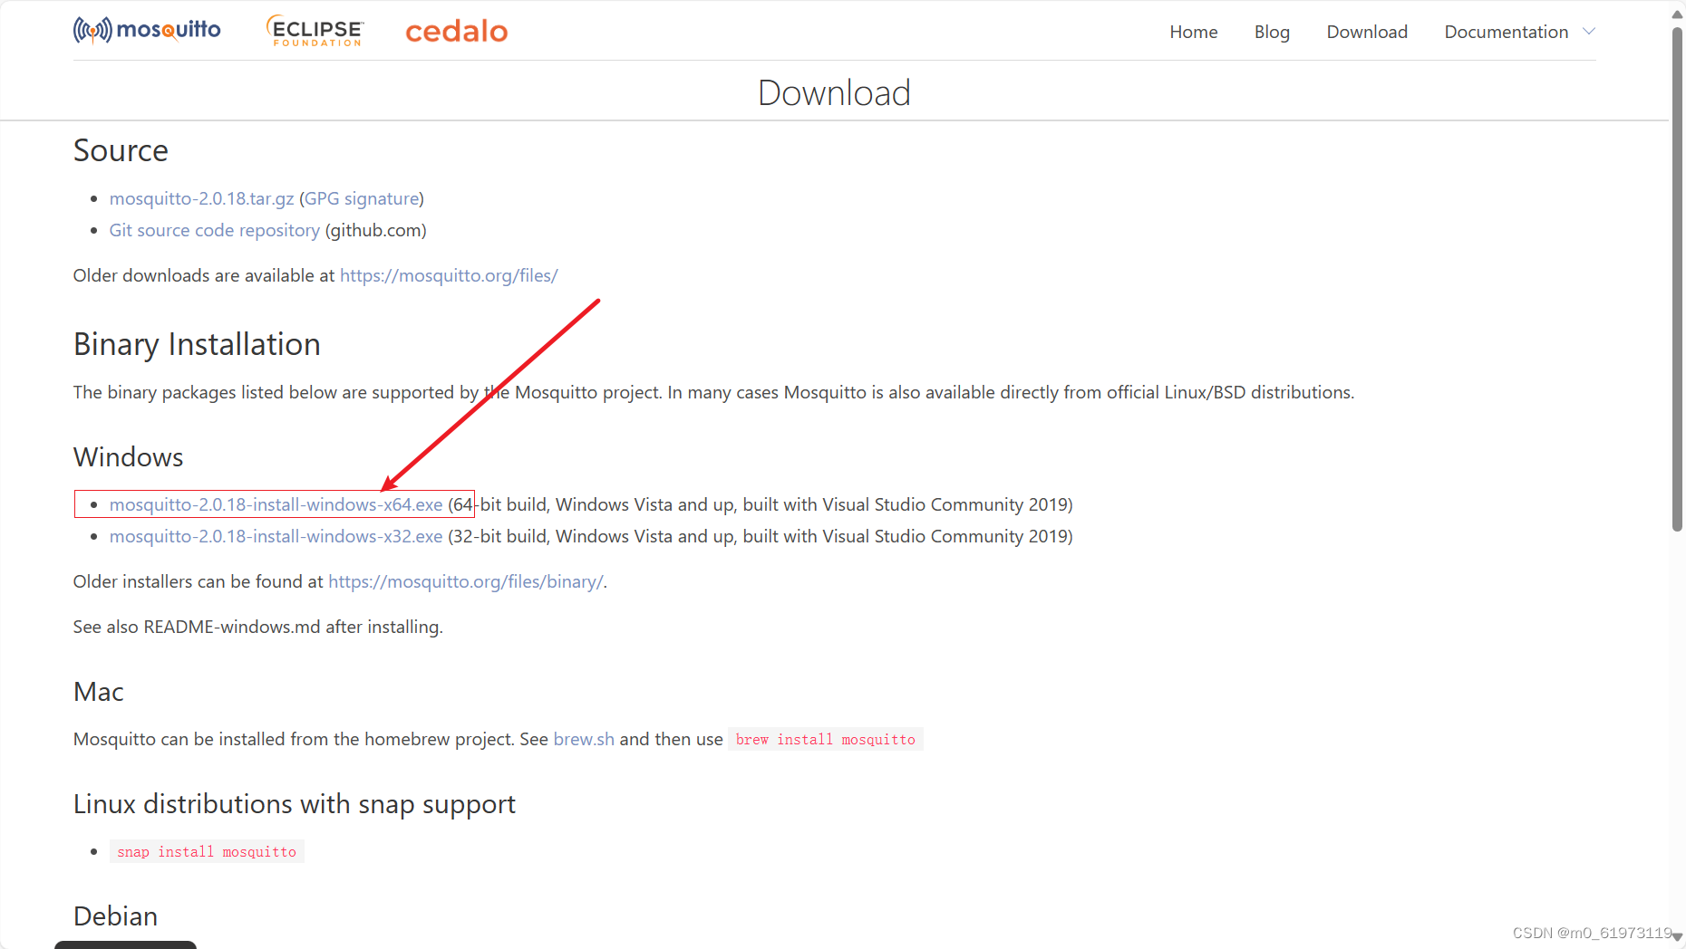The height and width of the screenshot is (949, 1686).
Task: Open the GPG signature link
Action: coord(362,198)
